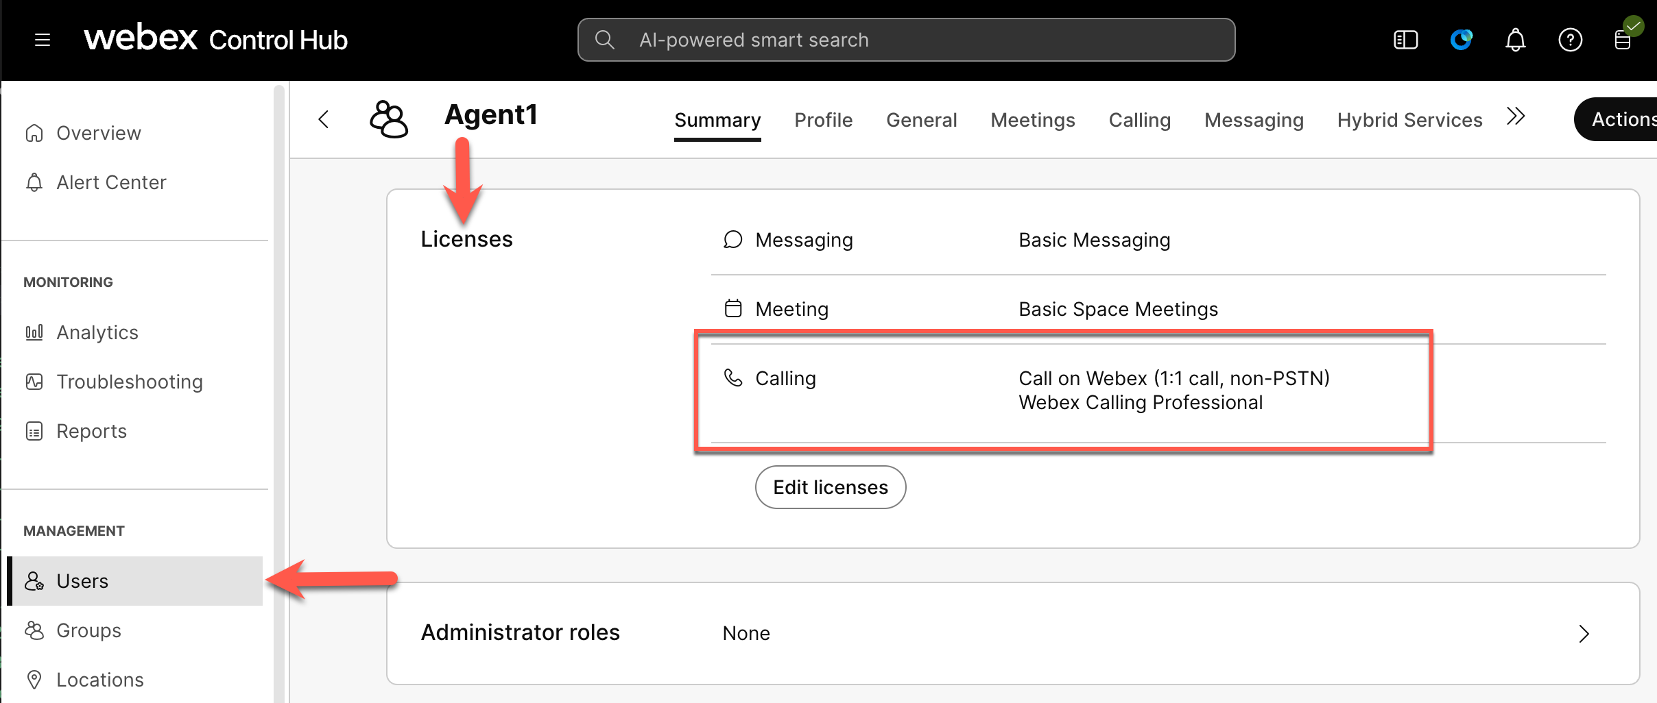This screenshot has height=703, width=1657.
Task: Switch to the Calling tab
Action: [1139, 120]
